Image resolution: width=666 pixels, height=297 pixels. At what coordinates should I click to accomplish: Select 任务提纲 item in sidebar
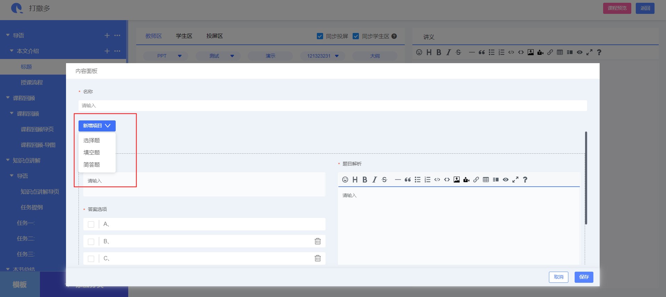click(x=32, y=207)
